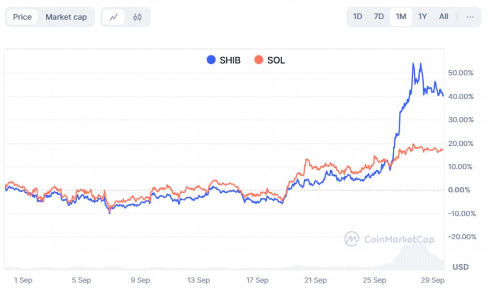Screen dimensions: 490x291
Task: Click the 30.00% axis label
Action: pyautogui.click(x=461, y=120)
